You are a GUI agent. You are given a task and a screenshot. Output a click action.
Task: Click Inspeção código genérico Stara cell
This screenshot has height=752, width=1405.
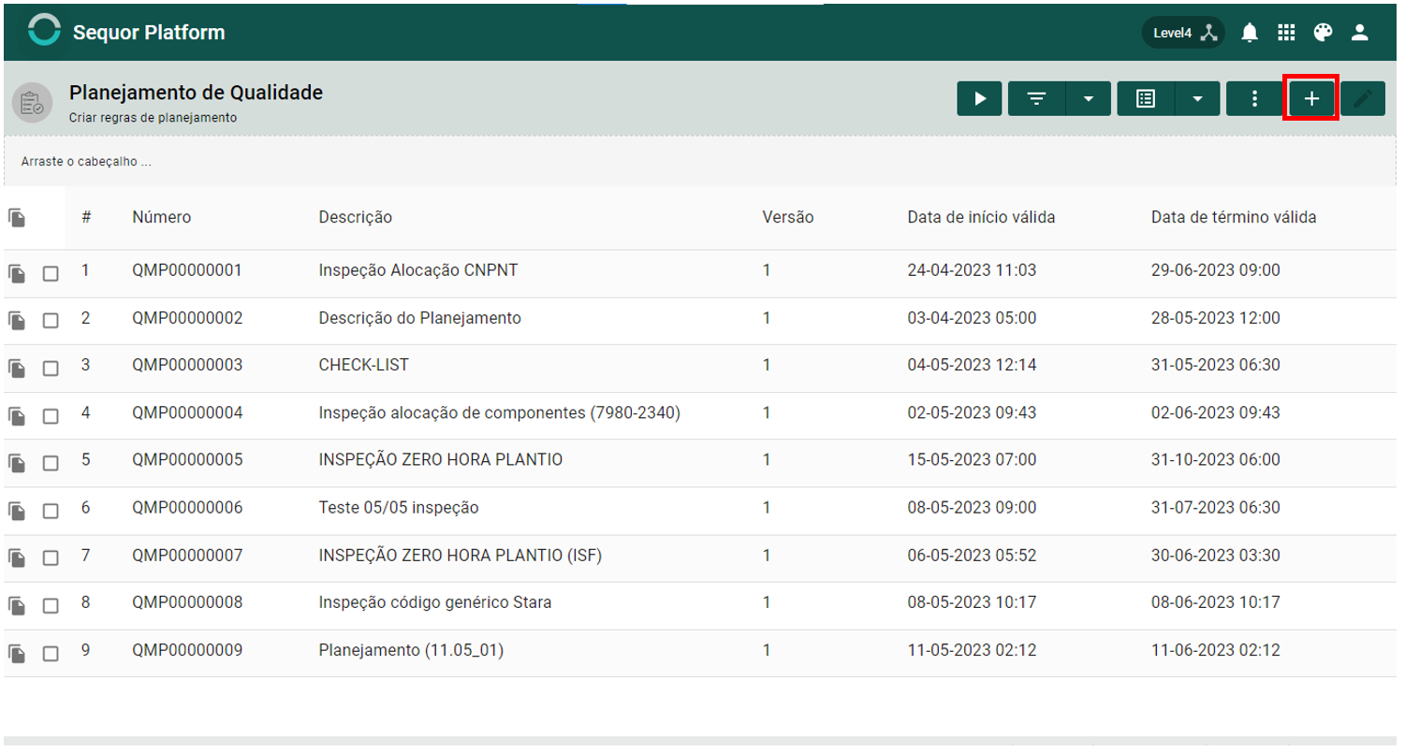(x=434, y=602)
